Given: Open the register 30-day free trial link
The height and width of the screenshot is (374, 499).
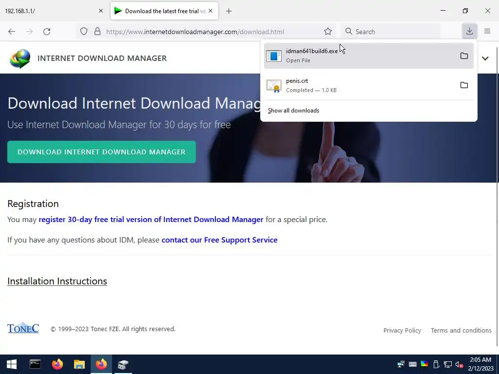Looking at the screenshot, I should [151, 220].
